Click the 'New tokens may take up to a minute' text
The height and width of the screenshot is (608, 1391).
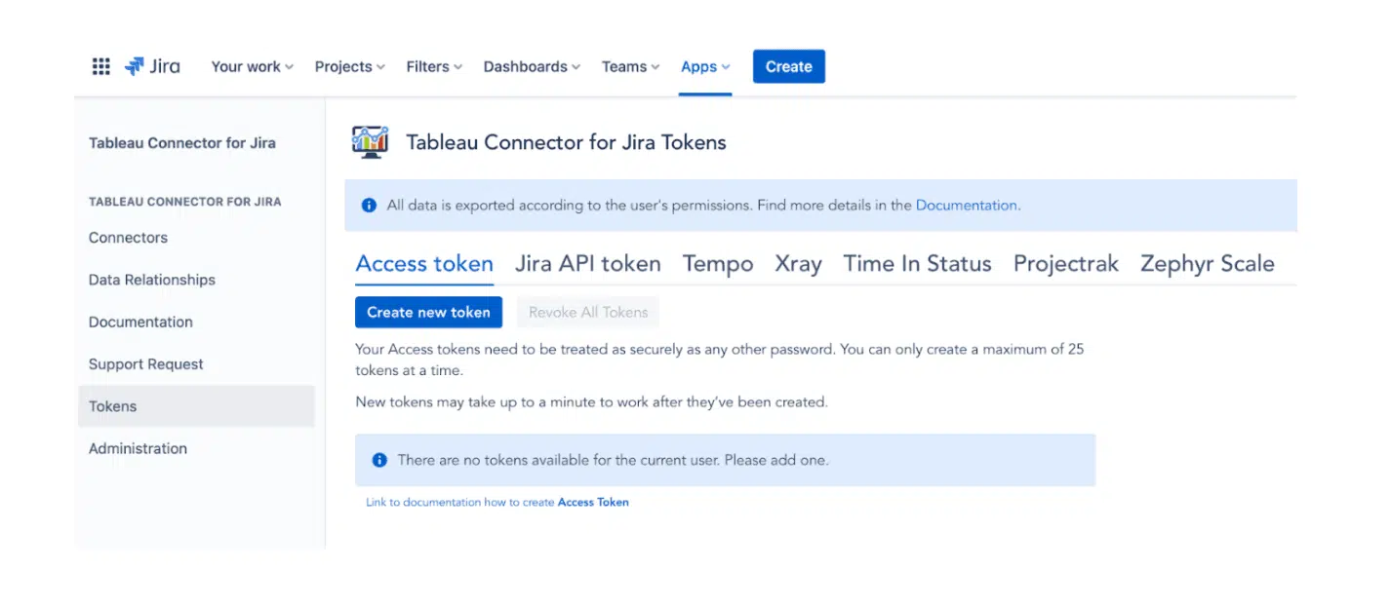[591, 401]
